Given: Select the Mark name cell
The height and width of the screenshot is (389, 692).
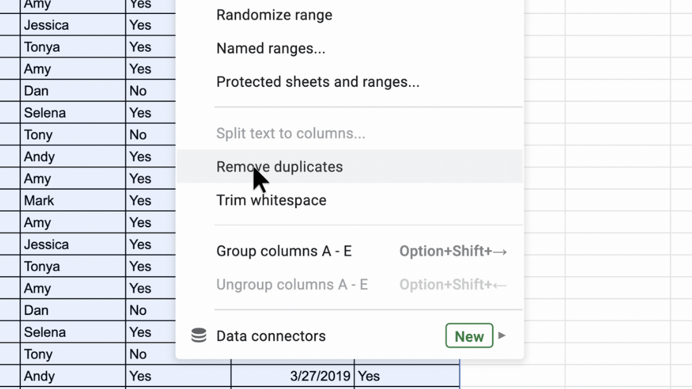Looking at the screenshot, I should click(73, 201).
